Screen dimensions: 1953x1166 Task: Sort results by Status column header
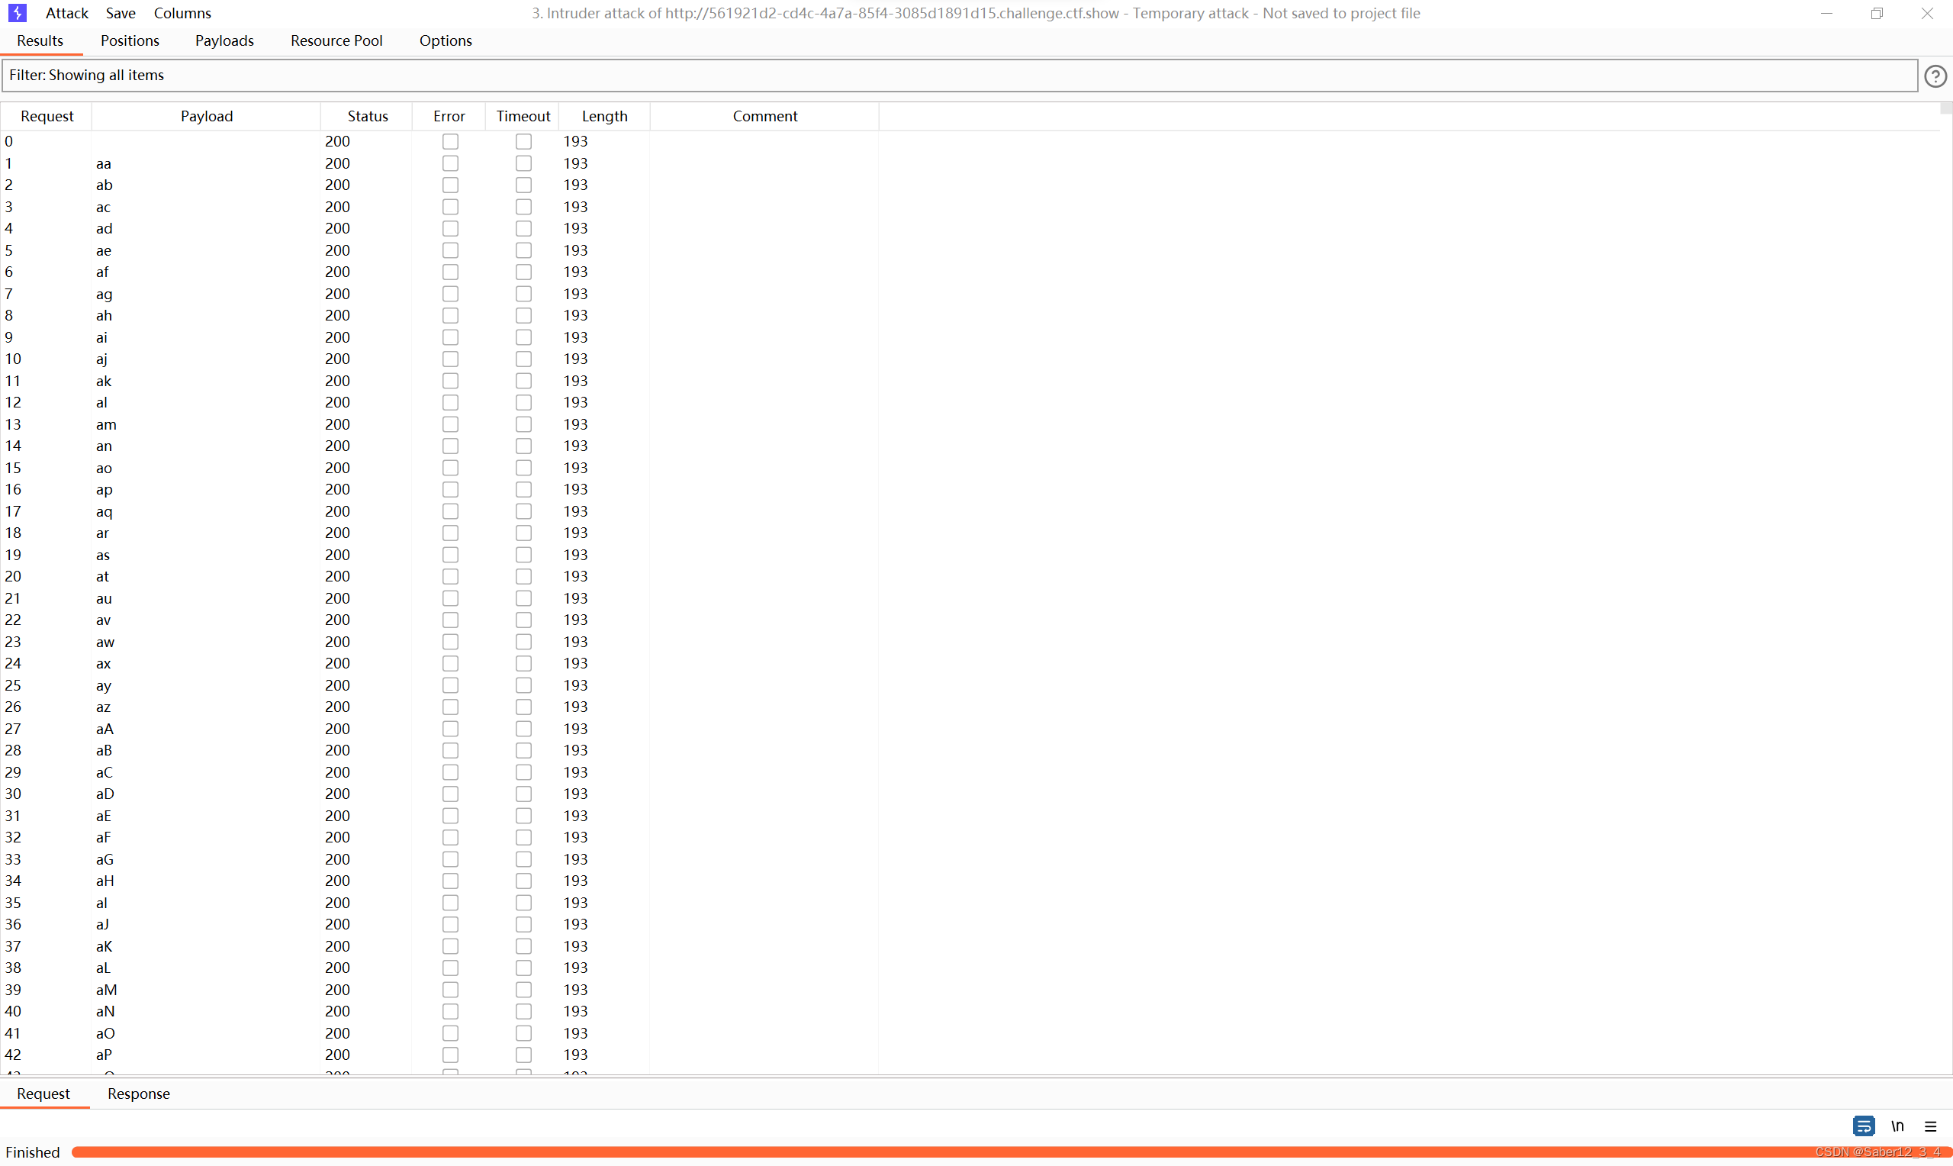click(367, 116)
